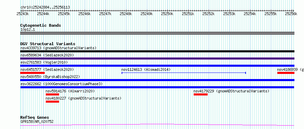Open the esv2761583 blue variant bar
Viewport: 304px width, 129px height.
click(x=157, y=66)
